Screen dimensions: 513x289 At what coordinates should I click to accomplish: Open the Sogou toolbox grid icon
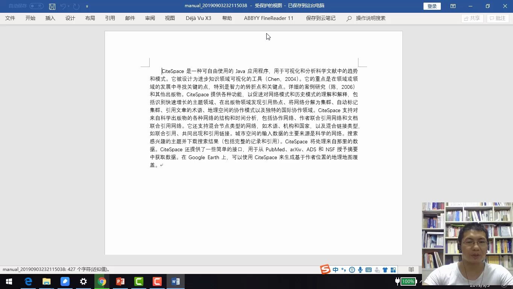393,270
